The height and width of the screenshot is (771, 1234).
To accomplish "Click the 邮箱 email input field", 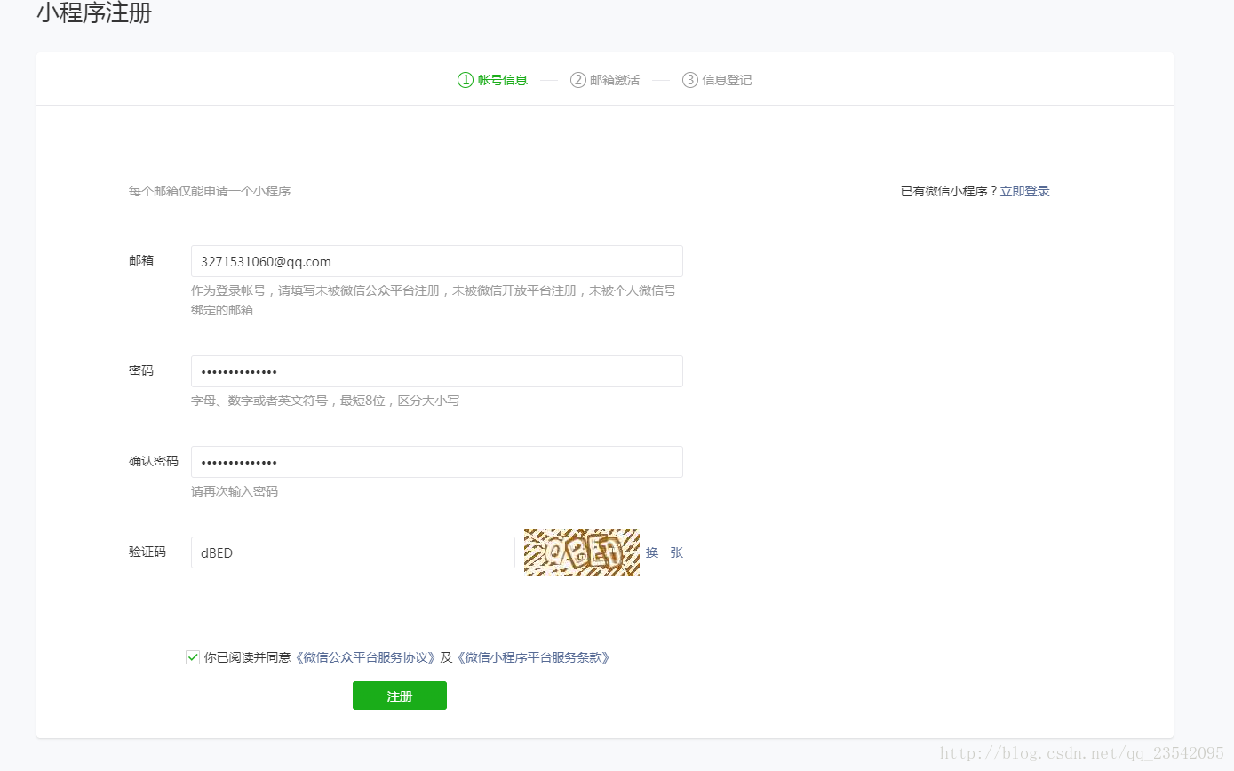I will 436,261.
